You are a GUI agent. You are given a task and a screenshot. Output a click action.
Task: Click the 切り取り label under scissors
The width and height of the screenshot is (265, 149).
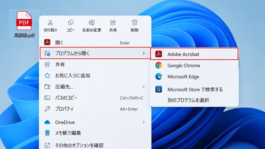(50, 30)
